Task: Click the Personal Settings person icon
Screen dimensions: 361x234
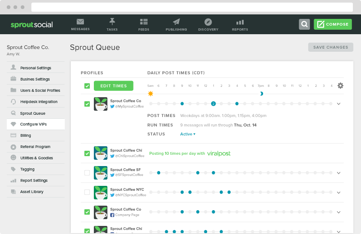Action: pos(14,67)
